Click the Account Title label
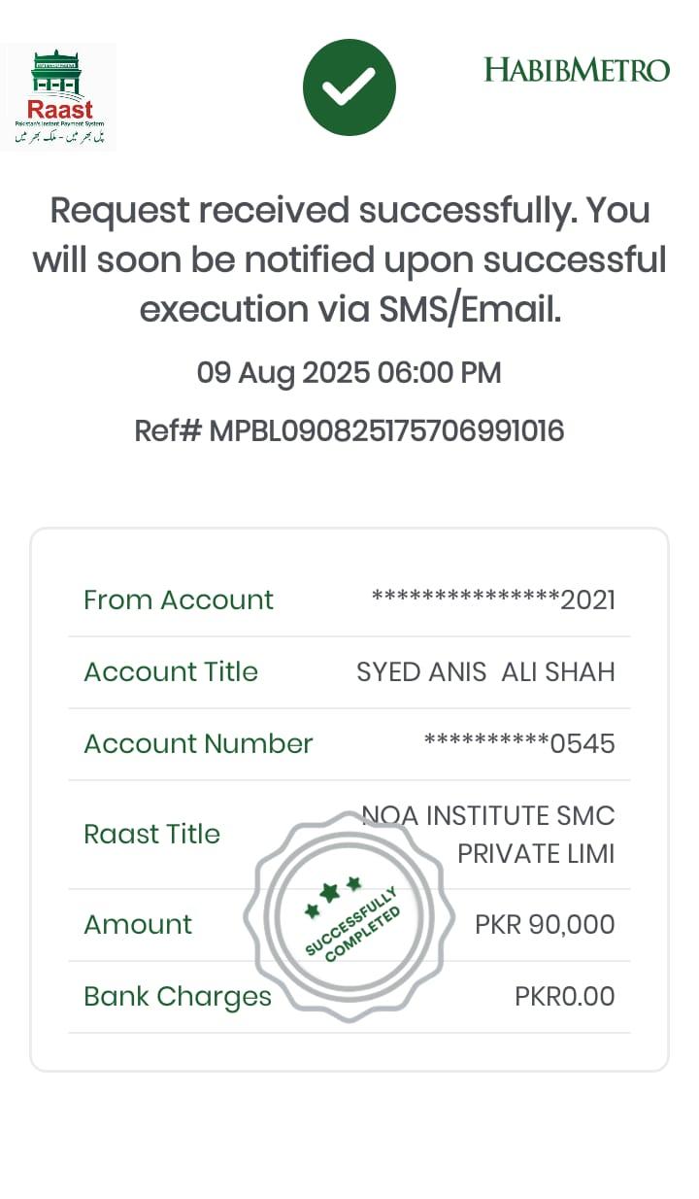The width and height of the screenshot is (699, 1199). click(171, 671)
